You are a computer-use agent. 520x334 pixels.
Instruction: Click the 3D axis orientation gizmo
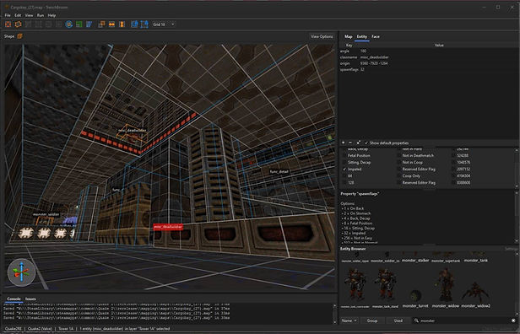22,272
